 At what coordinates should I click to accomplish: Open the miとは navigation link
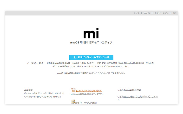click(147, 13)
